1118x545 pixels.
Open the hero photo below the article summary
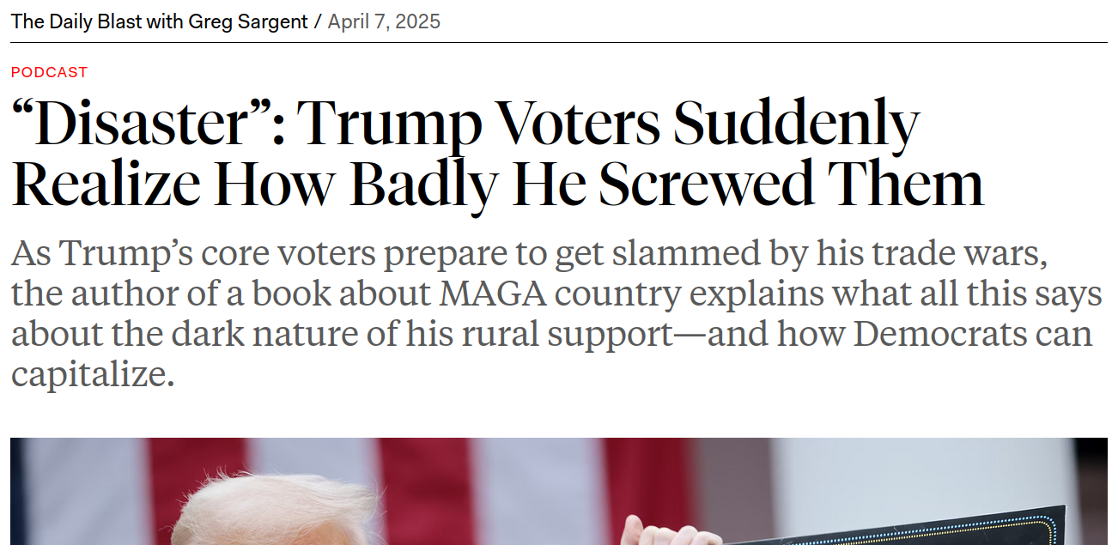(x=559, y=491)
